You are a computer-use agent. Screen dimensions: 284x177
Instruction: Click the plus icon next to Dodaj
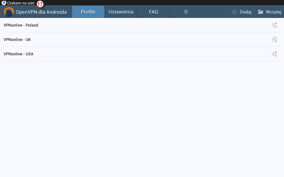point(234,12)
